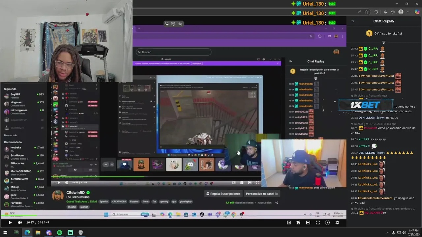Open iwobeka in the Recomendado list
This screenshot has width=422, height=237.
[x=24, y=149]
